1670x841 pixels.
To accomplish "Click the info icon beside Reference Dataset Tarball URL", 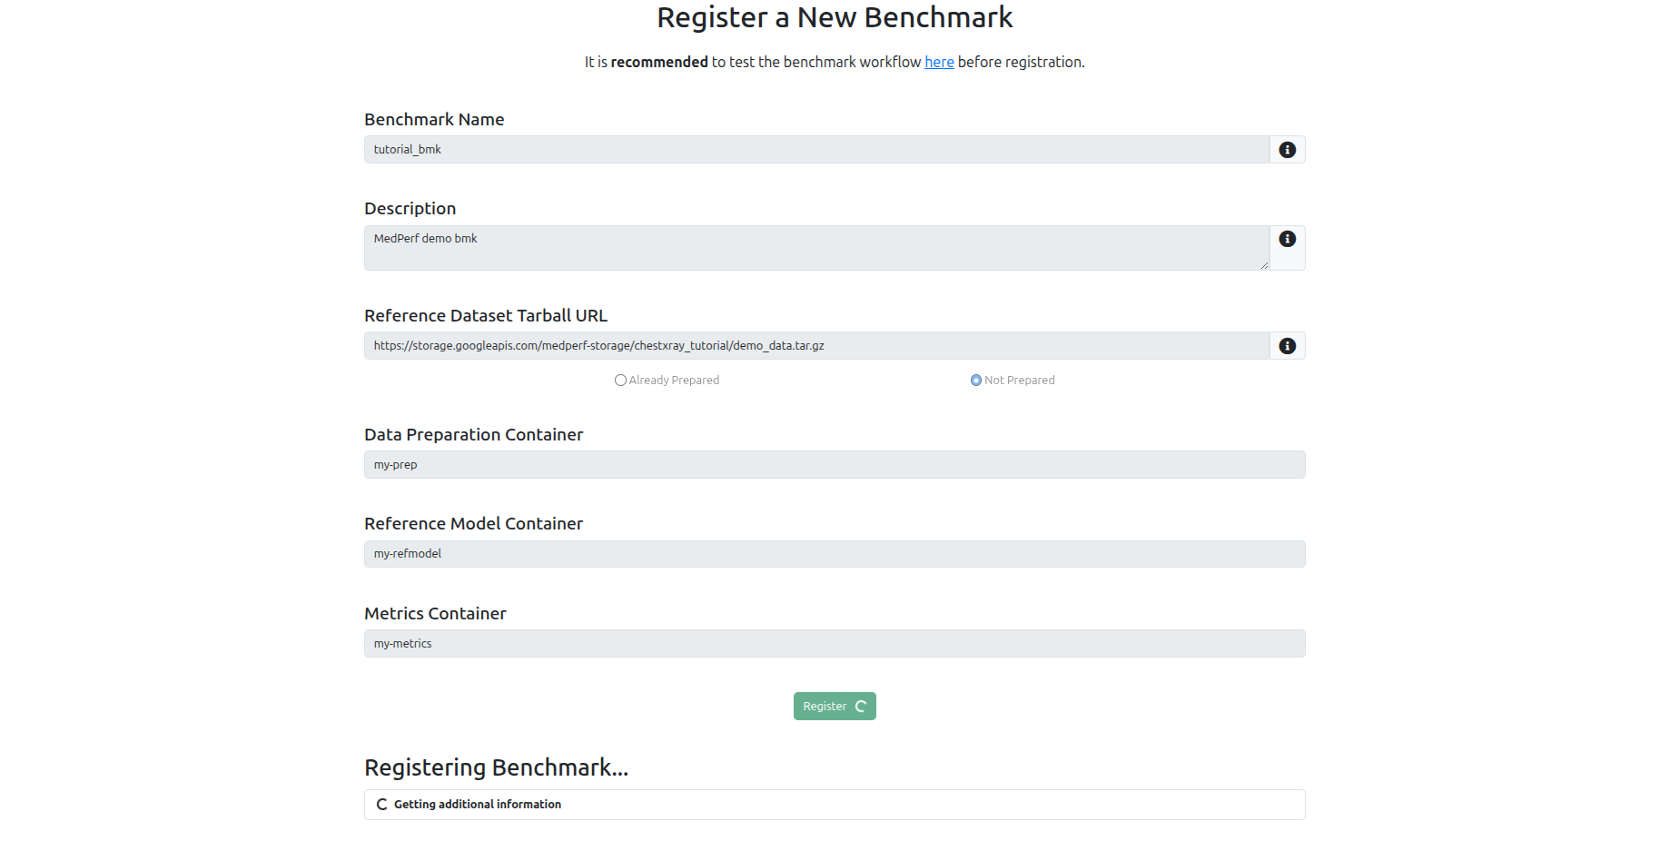I will 1287,345.
